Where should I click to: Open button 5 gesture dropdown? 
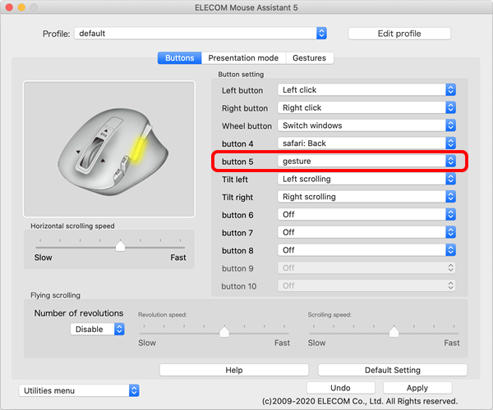pyautogui.click(x=366, y=162)
